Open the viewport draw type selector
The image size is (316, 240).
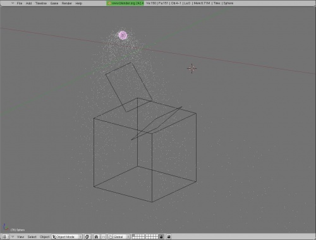click(x=88, y=237)
